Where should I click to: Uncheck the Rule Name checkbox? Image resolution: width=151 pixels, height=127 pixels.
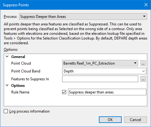pos(64,92)
